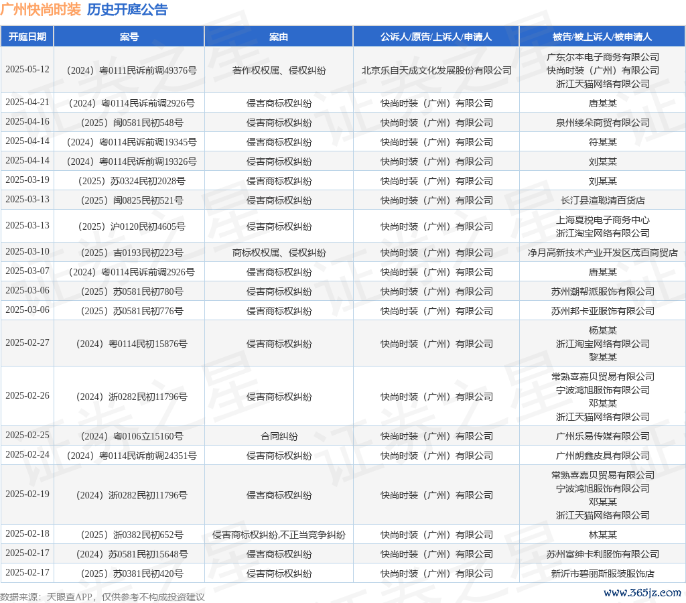Image resolution: width=686 pixels, height=603 pixels.
Task: Click defendant 泉州缕朵商贸有限公司
Action: (602, 123)
